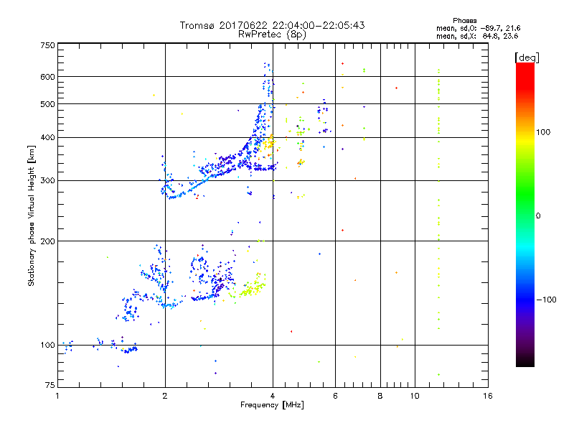Click the [deg] colorbar unit label
The height and width of the screenshot is (431, 574).
click(526, 57)
